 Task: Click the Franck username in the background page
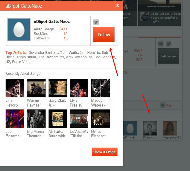click(148, 138)
